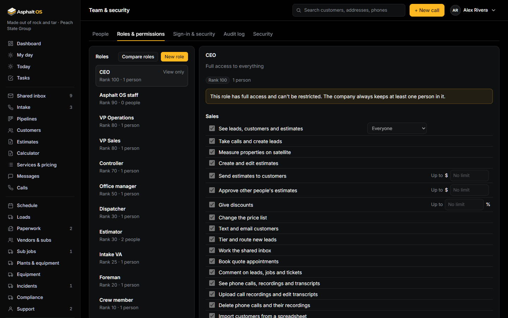Select the Office manager role

(x=142, y=190)
